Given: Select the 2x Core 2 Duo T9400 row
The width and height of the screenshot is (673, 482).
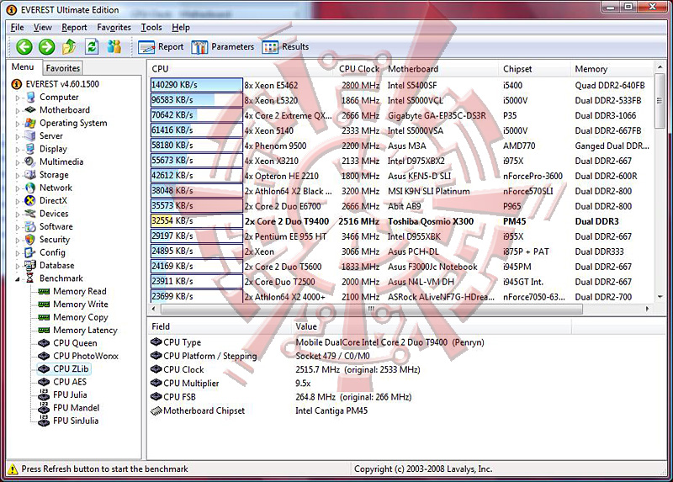Looking at the screenshot, I should (x=401, y=221).
